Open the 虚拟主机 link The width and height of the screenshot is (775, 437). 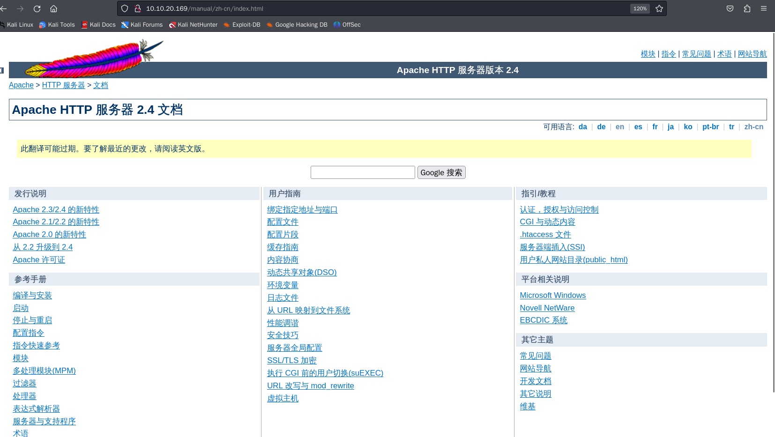(283, 399)
